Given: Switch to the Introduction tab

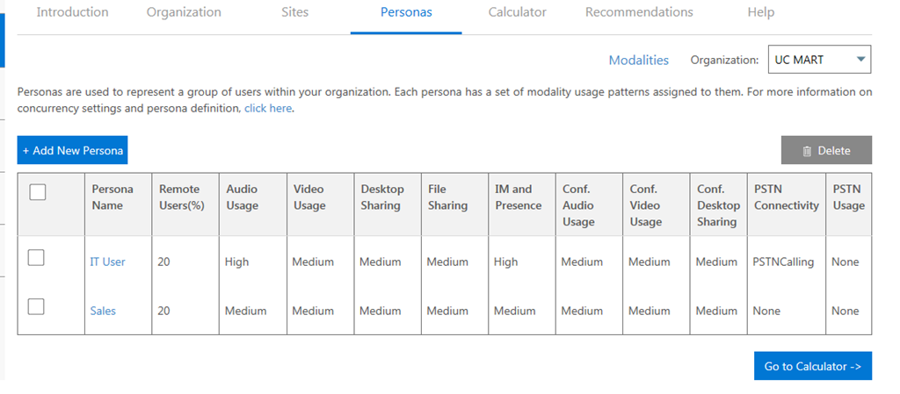Looking at the screenshot, I should point(72,12).
